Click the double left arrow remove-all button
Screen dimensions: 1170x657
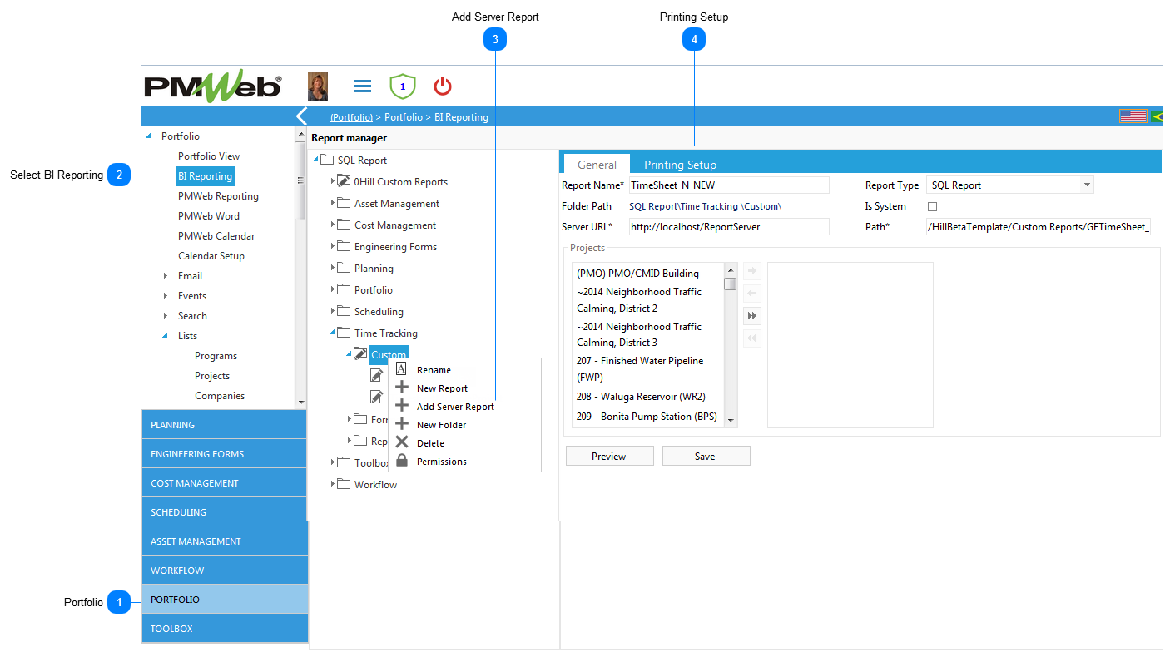(x=752, y=338)
